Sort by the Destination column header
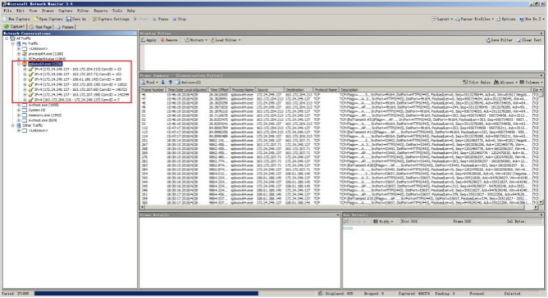 [298, 90]
